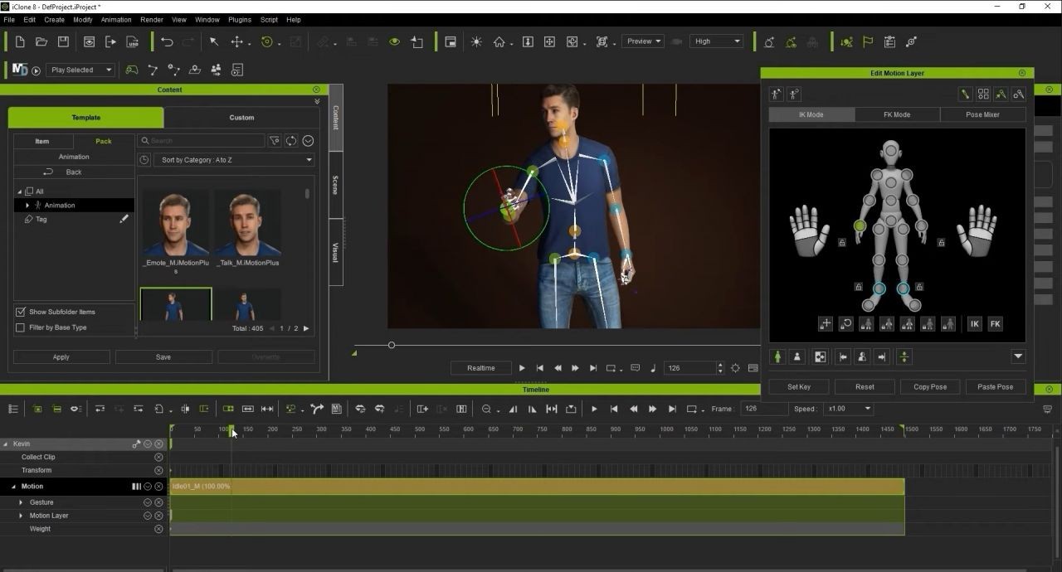Image resolution: width=1062 pixels, height=572 pixels.
Task: Open the Play Selected dropdown
Action: (x=80, y=70)
